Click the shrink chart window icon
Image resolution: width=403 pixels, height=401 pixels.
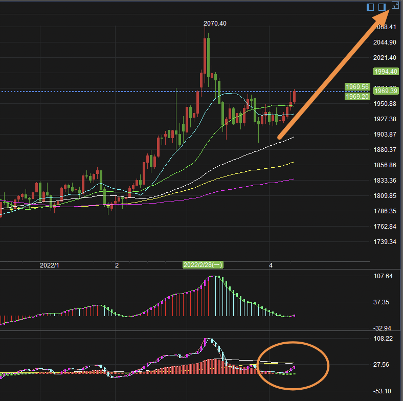tap(395, 5)
